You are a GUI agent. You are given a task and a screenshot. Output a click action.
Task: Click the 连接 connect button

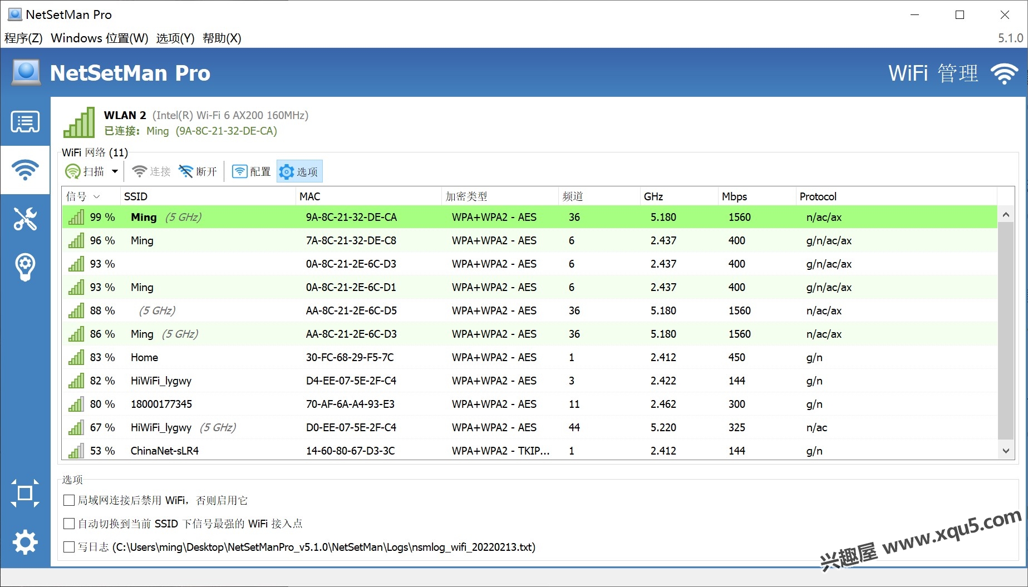click(x=151, y=171)
